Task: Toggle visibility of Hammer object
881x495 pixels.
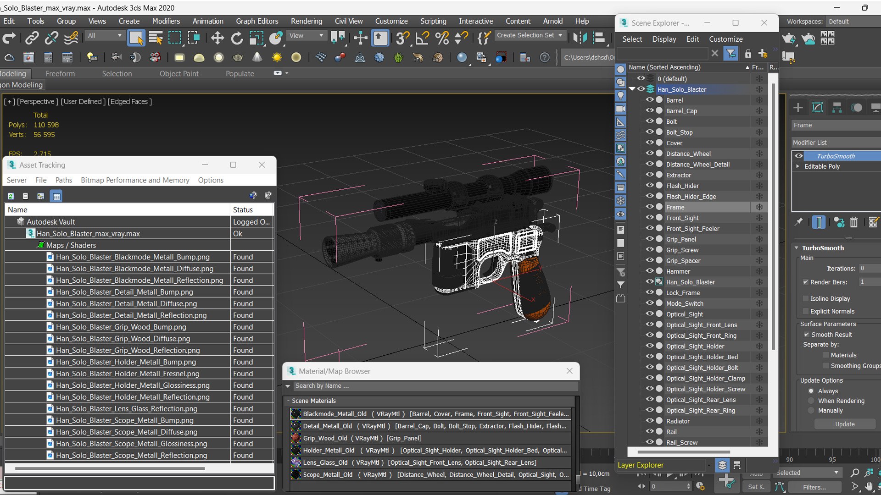Action: [x=649, y=271]
